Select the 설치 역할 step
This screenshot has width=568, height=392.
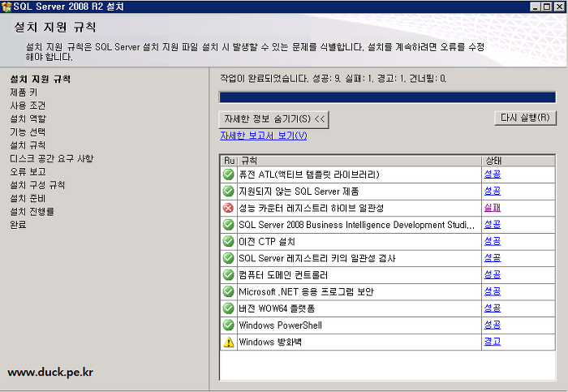coord(28,118)
